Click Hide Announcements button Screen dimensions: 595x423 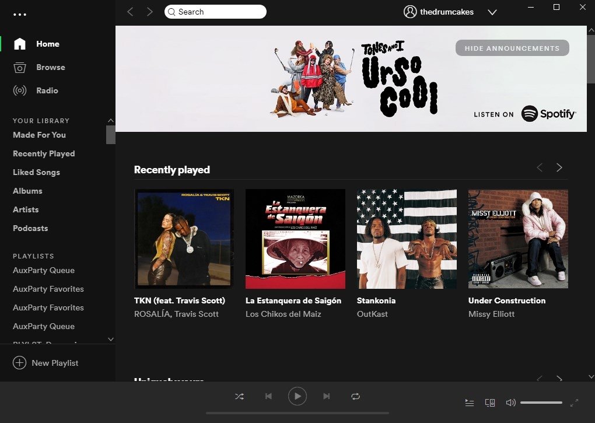512,48
